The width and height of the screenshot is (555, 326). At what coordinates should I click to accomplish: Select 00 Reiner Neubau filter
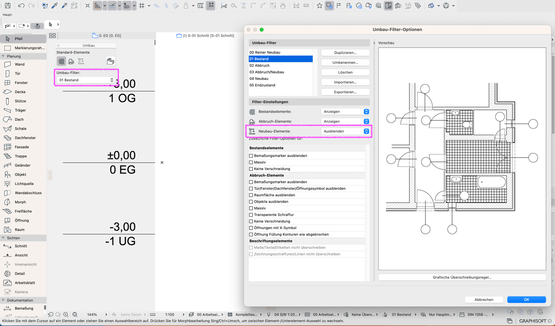(x=281, y=52)
